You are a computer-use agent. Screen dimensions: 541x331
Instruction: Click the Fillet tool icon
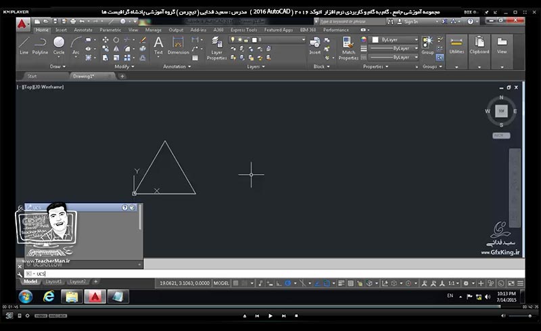(127, 49)
